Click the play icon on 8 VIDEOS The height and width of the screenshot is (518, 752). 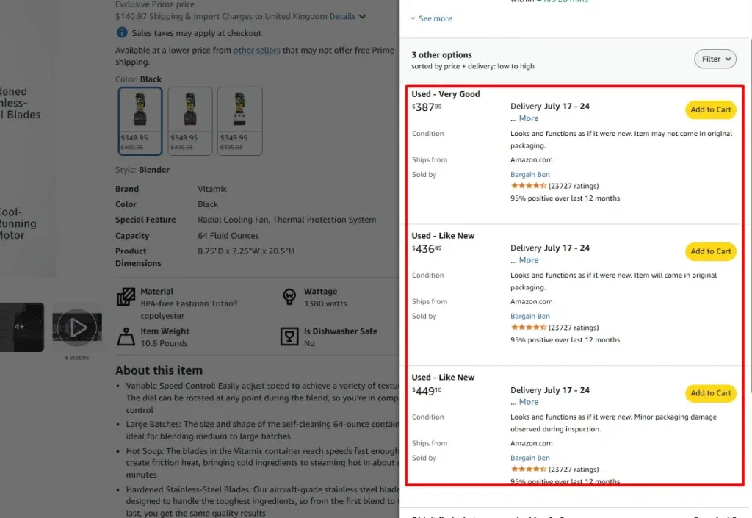click(x=77, y=326)
